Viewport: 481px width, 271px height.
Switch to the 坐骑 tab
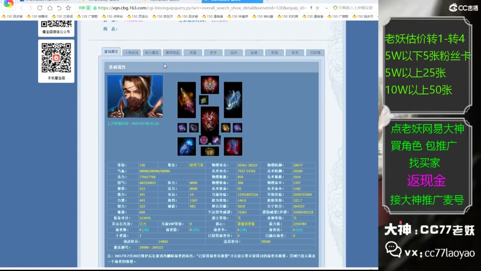pos(254,53)
